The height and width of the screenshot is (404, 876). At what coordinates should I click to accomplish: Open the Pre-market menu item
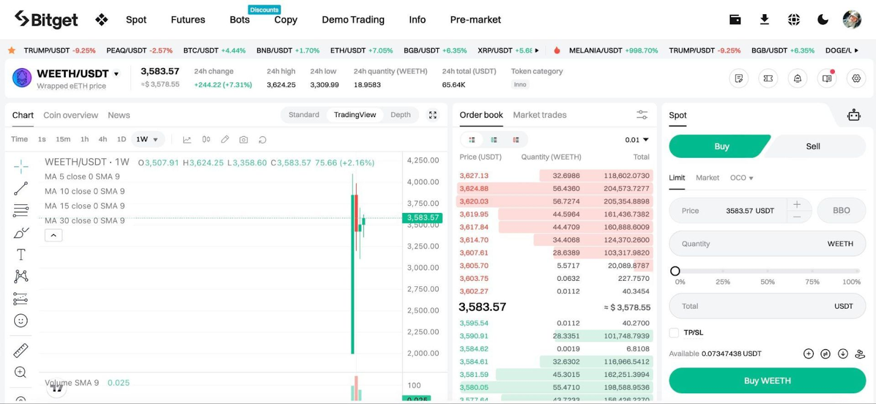[x=475, y=20]
